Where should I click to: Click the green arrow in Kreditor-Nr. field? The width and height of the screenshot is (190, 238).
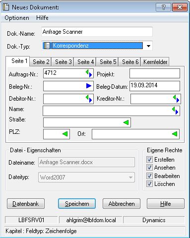(x=175, y=97)
